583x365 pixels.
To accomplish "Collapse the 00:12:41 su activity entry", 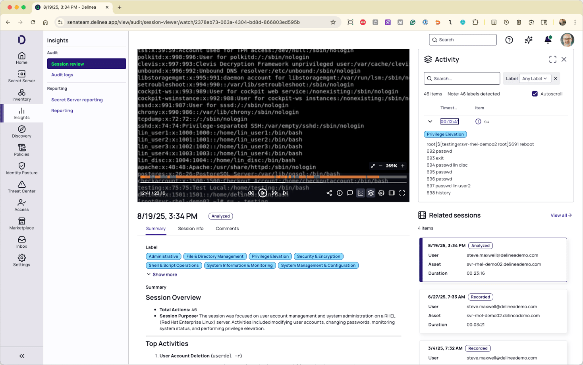I will (x=430, y=121).
